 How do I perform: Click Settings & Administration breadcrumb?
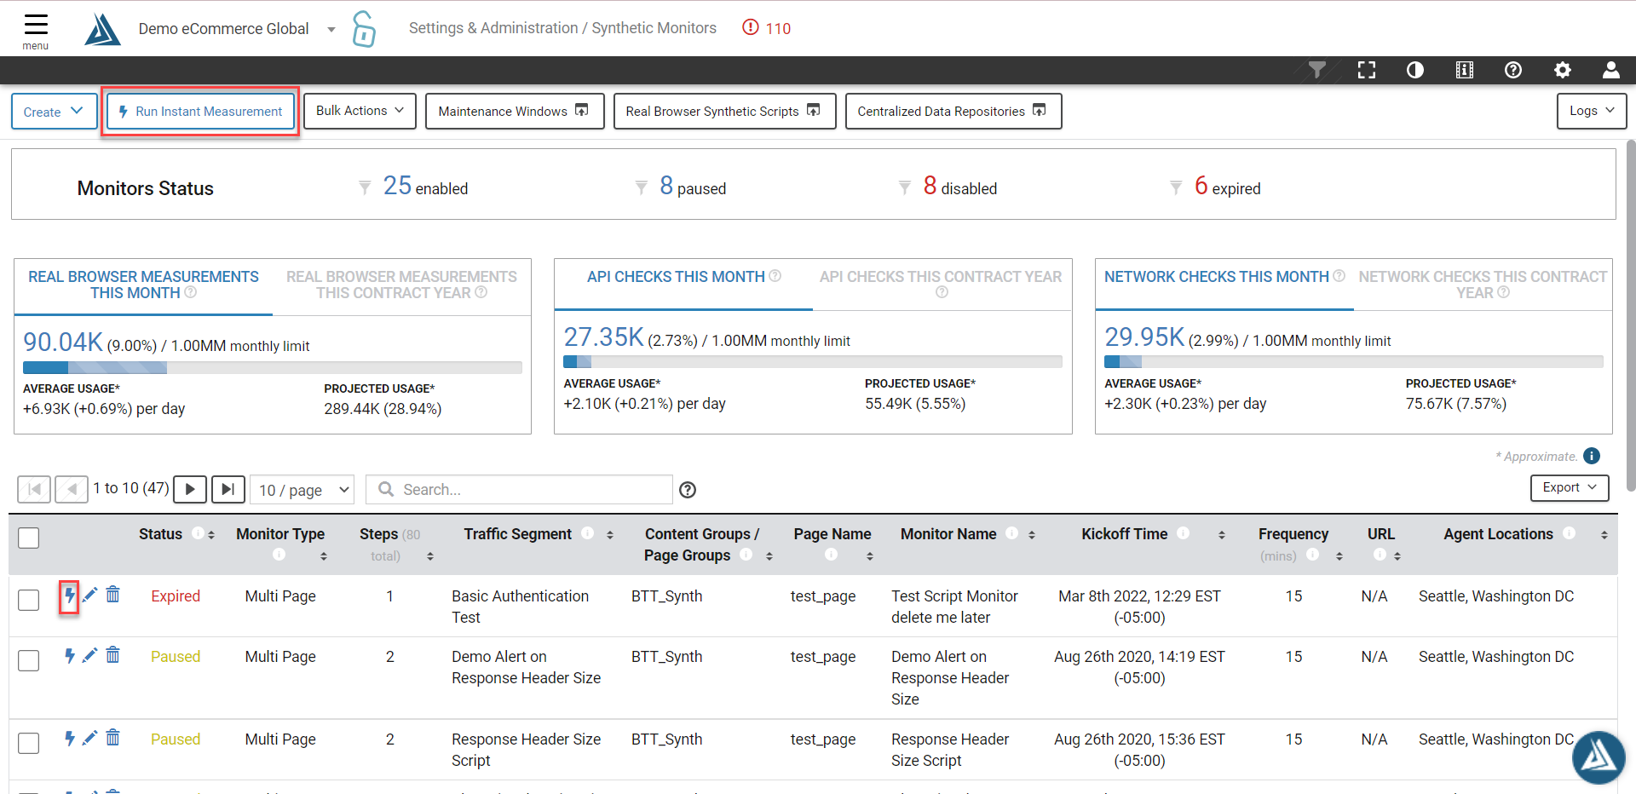point(493,28)
